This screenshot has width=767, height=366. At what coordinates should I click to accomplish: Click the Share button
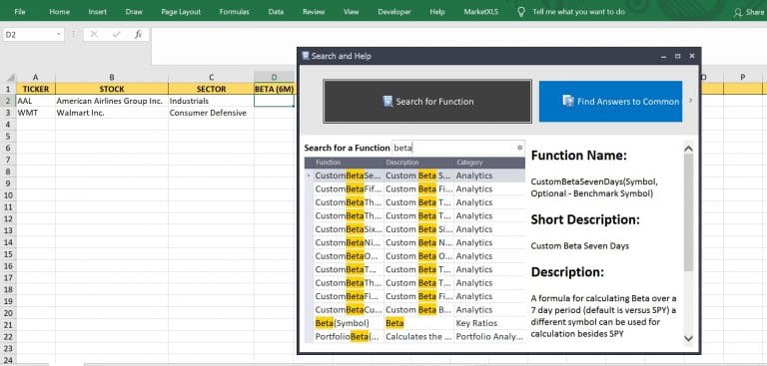click(749, 12)
